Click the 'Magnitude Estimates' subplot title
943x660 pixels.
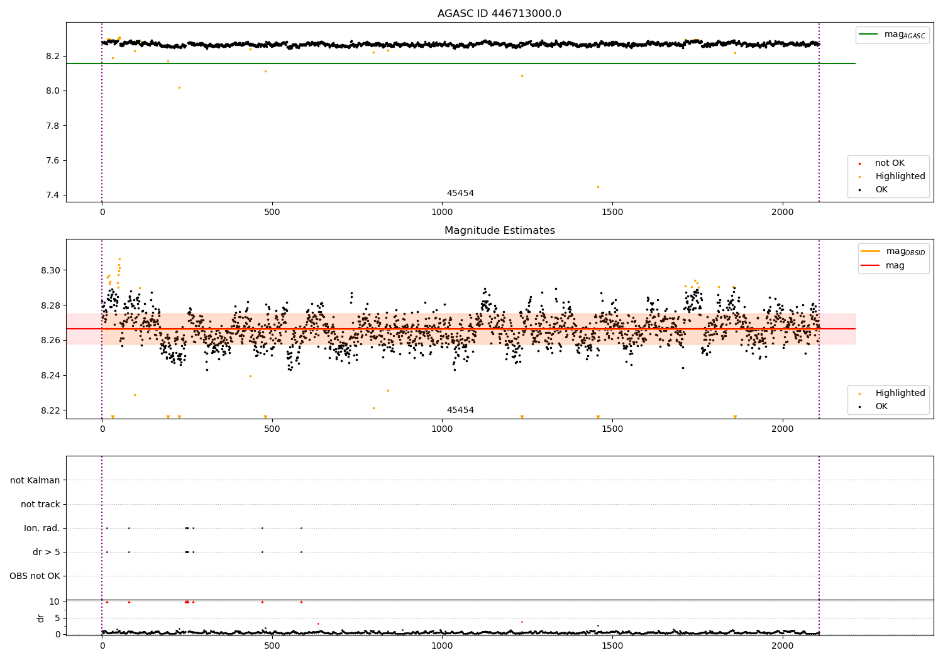tap(499, 231)
